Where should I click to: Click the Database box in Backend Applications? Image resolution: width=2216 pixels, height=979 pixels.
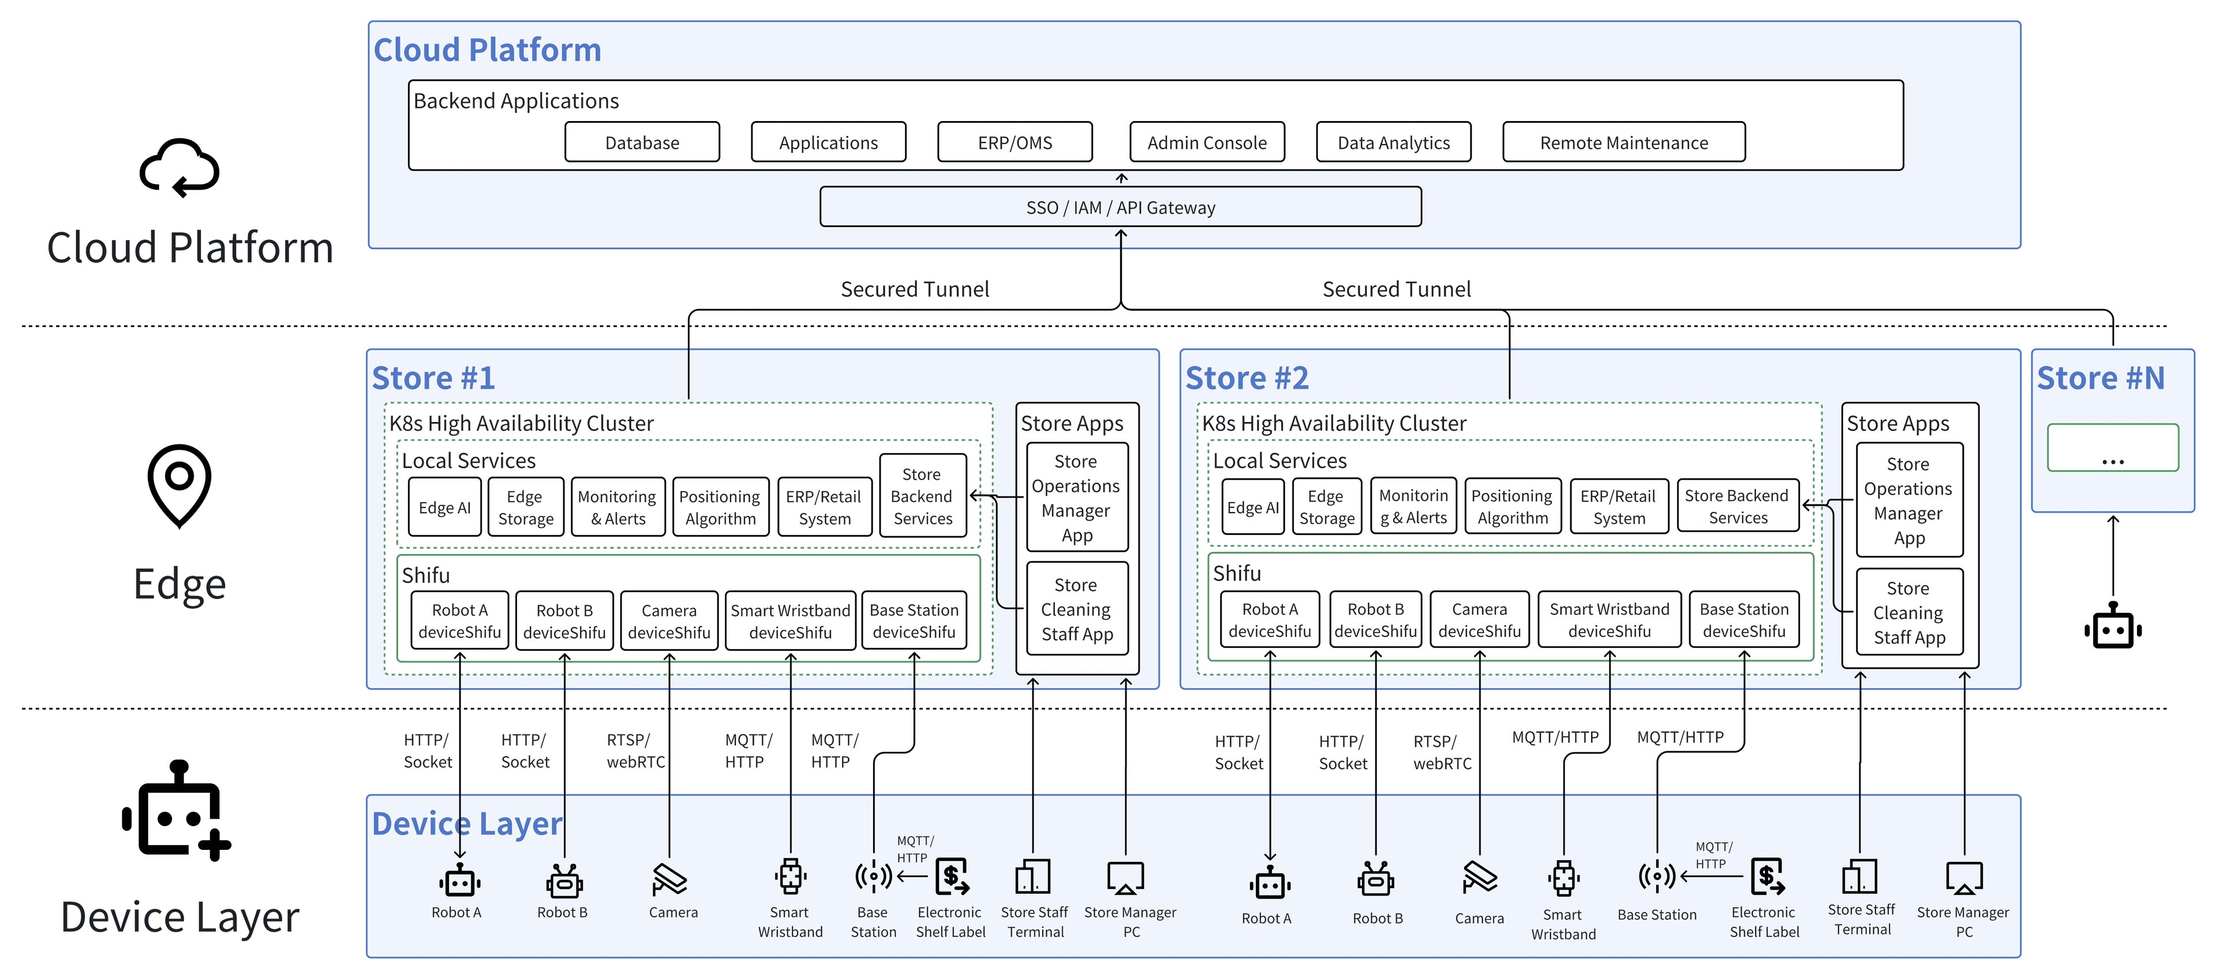[x=642, y=142]
